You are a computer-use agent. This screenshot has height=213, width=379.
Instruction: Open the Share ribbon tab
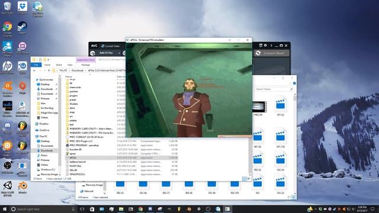(59, 64)
